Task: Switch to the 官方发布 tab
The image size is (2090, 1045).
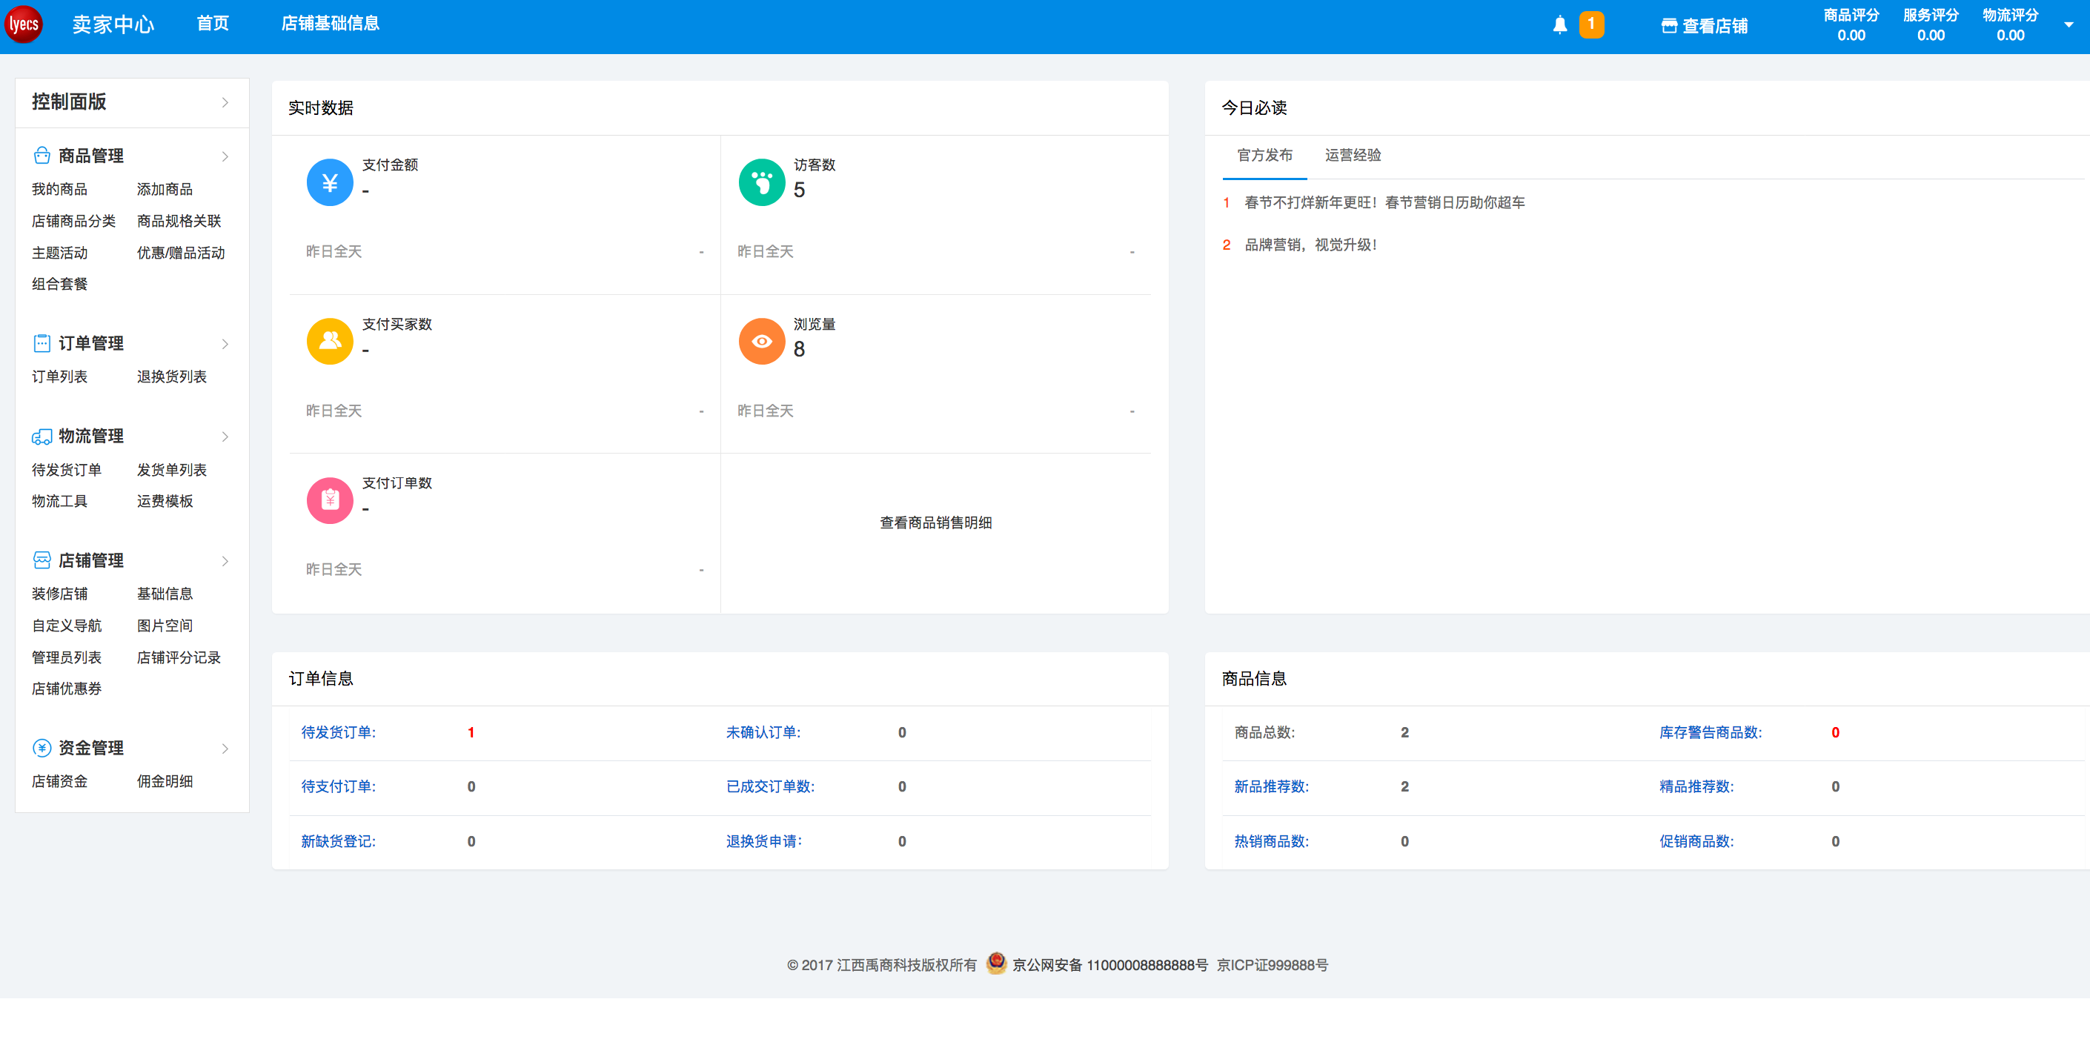Action: pyautogui.click(x=1264, y=155)
